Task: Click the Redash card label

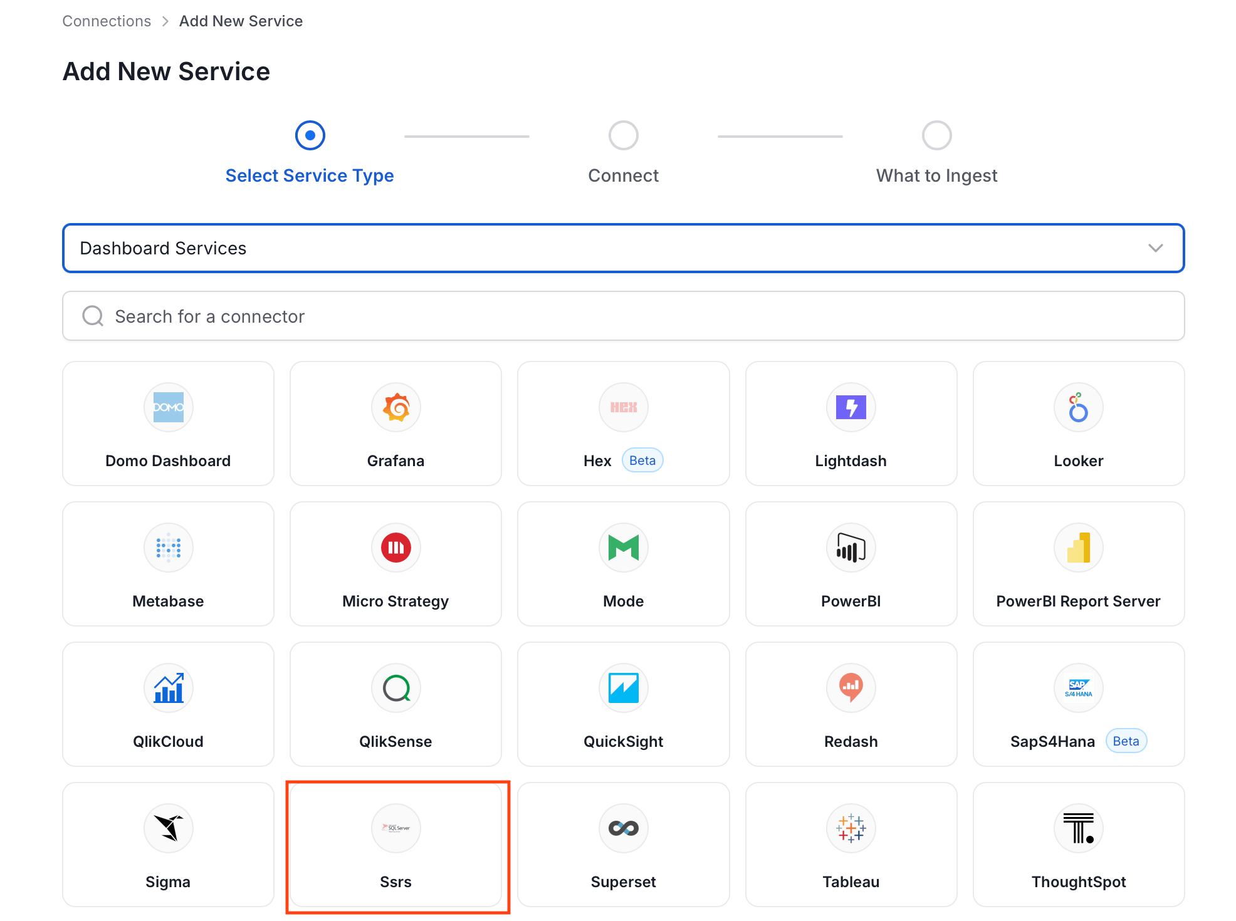Action: [851, 742]
